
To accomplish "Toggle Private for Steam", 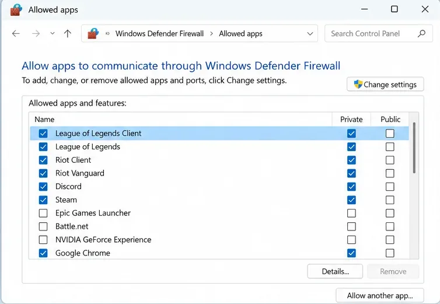I will point(351,200).
